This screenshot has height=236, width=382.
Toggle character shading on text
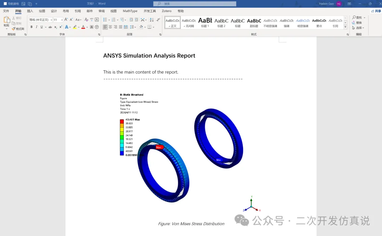click(x=92, y=27)
